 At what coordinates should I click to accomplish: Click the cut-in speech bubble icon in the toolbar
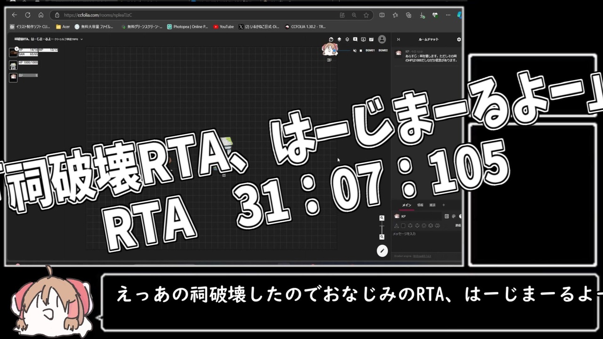pos(355,40)
